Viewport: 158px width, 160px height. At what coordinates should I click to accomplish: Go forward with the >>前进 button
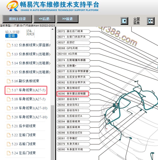click(x=67, y=19)
